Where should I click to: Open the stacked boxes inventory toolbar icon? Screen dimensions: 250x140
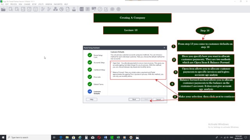[55, 9]
